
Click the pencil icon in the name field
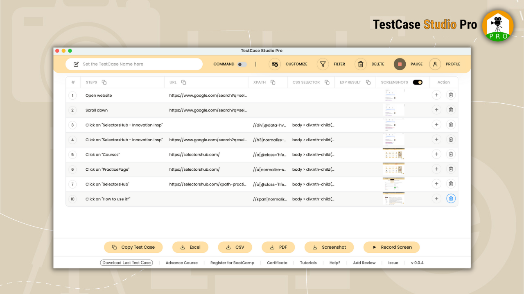pyautogui.click(x=76, y=64)
